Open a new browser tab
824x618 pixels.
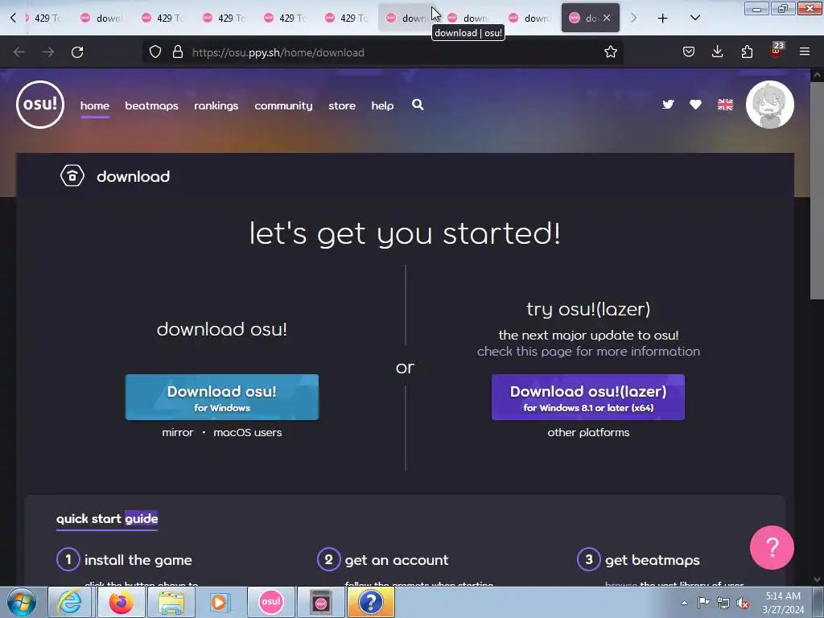[x=663, y=19]
